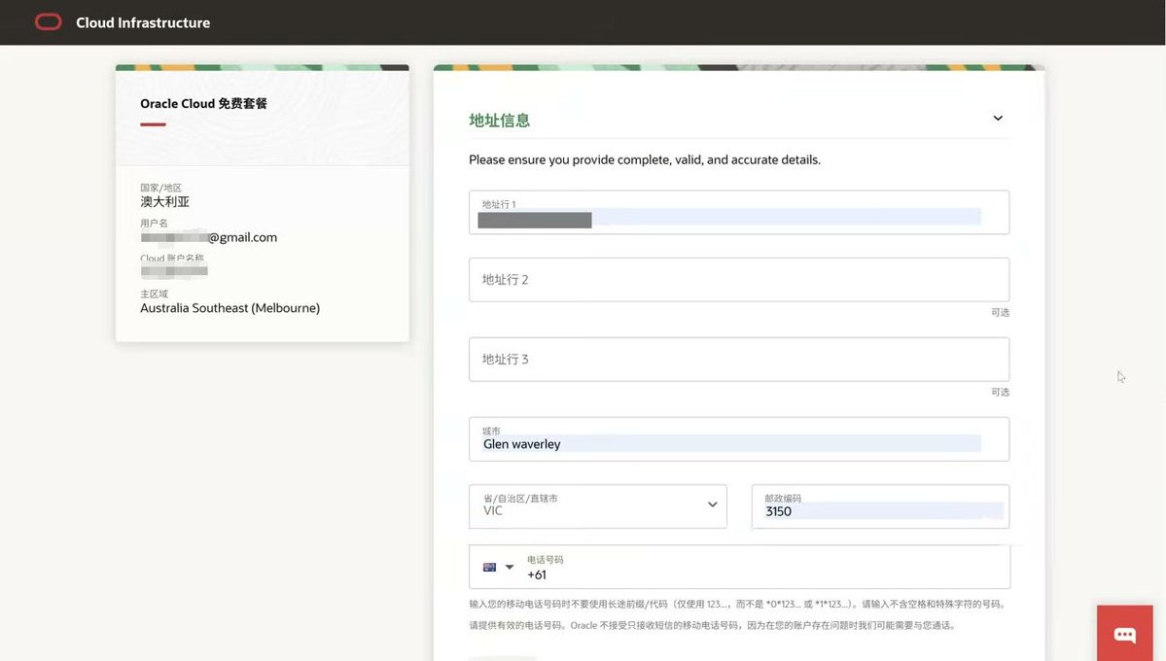Open the 省/自治区/直辖市 VIC dropdown

[x=598, y=506]
